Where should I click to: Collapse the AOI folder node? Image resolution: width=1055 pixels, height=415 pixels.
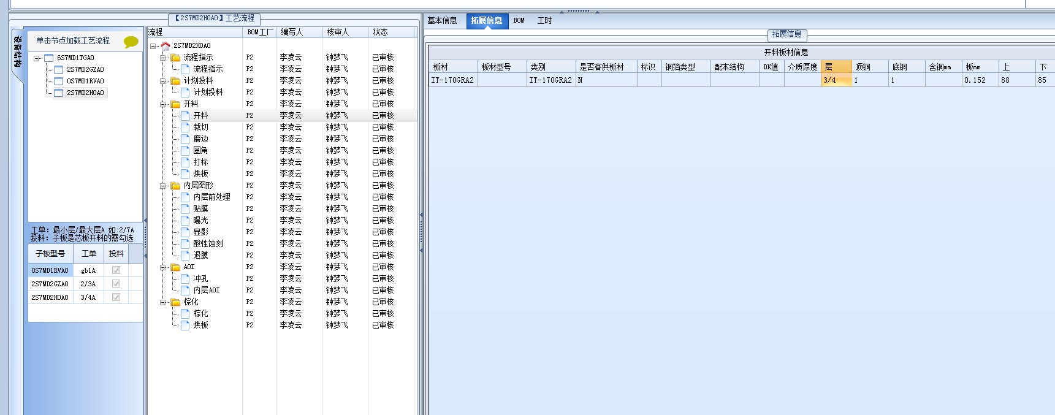tap(164, 267)
